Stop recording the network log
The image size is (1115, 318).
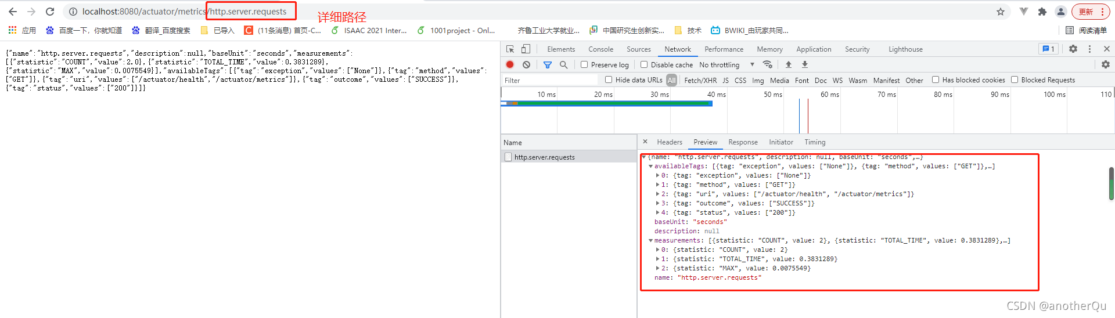[x=510, y=65]
